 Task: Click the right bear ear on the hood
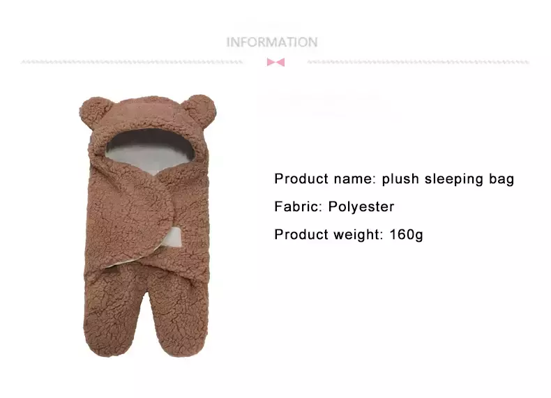pos(200,109)
